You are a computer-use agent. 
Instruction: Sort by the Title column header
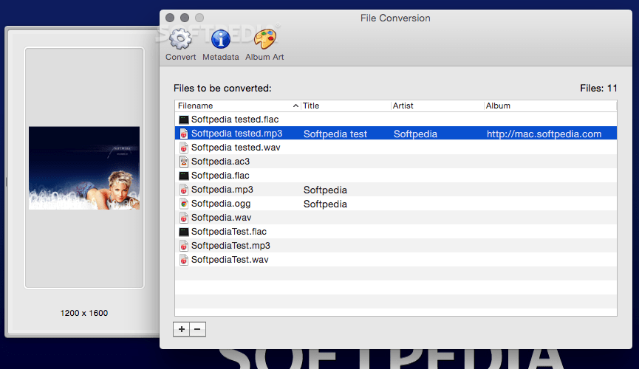[346, 106]
